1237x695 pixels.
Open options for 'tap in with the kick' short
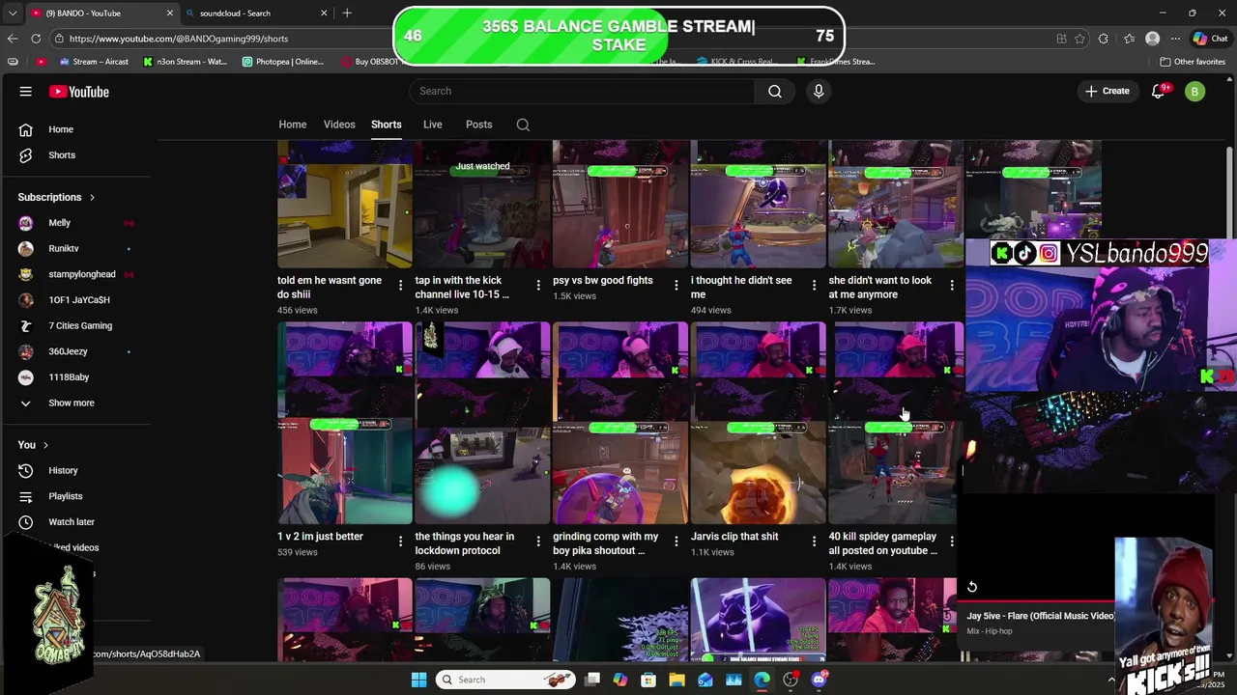538,285
